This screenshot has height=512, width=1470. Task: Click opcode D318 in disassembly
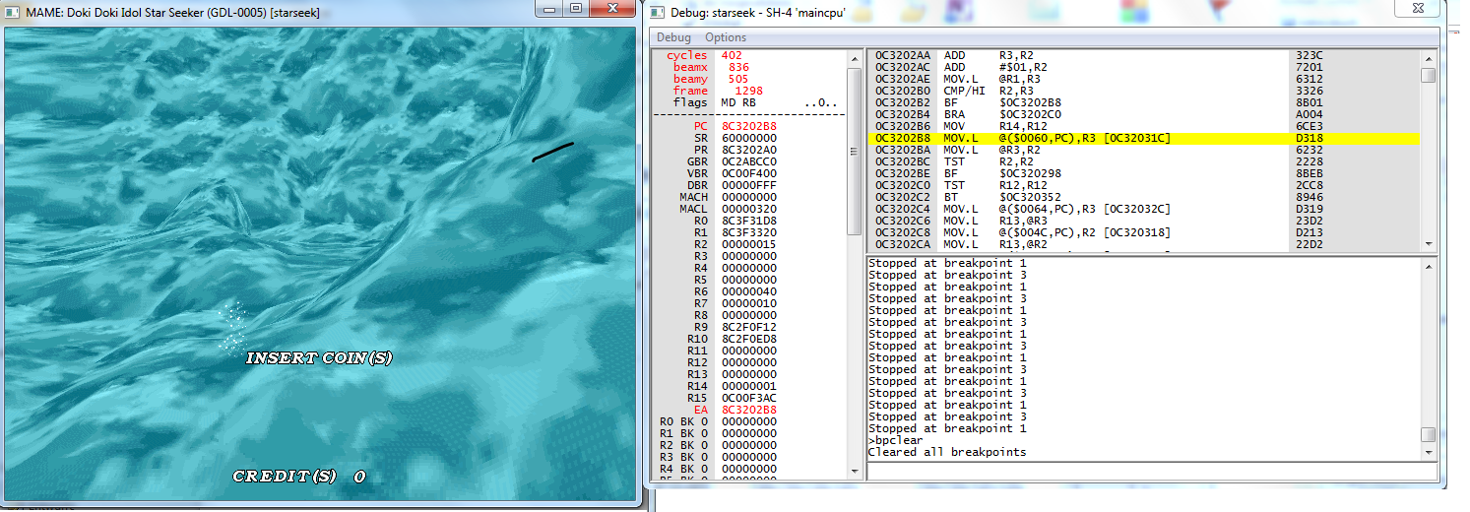[x=1310, y=139]
